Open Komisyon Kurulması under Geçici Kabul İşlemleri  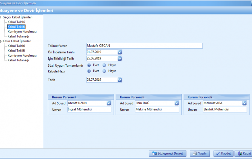click(22, 31)
